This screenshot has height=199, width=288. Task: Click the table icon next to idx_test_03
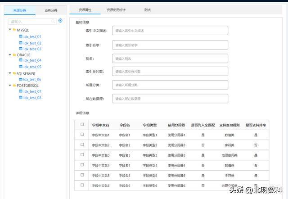pos(21,49)
